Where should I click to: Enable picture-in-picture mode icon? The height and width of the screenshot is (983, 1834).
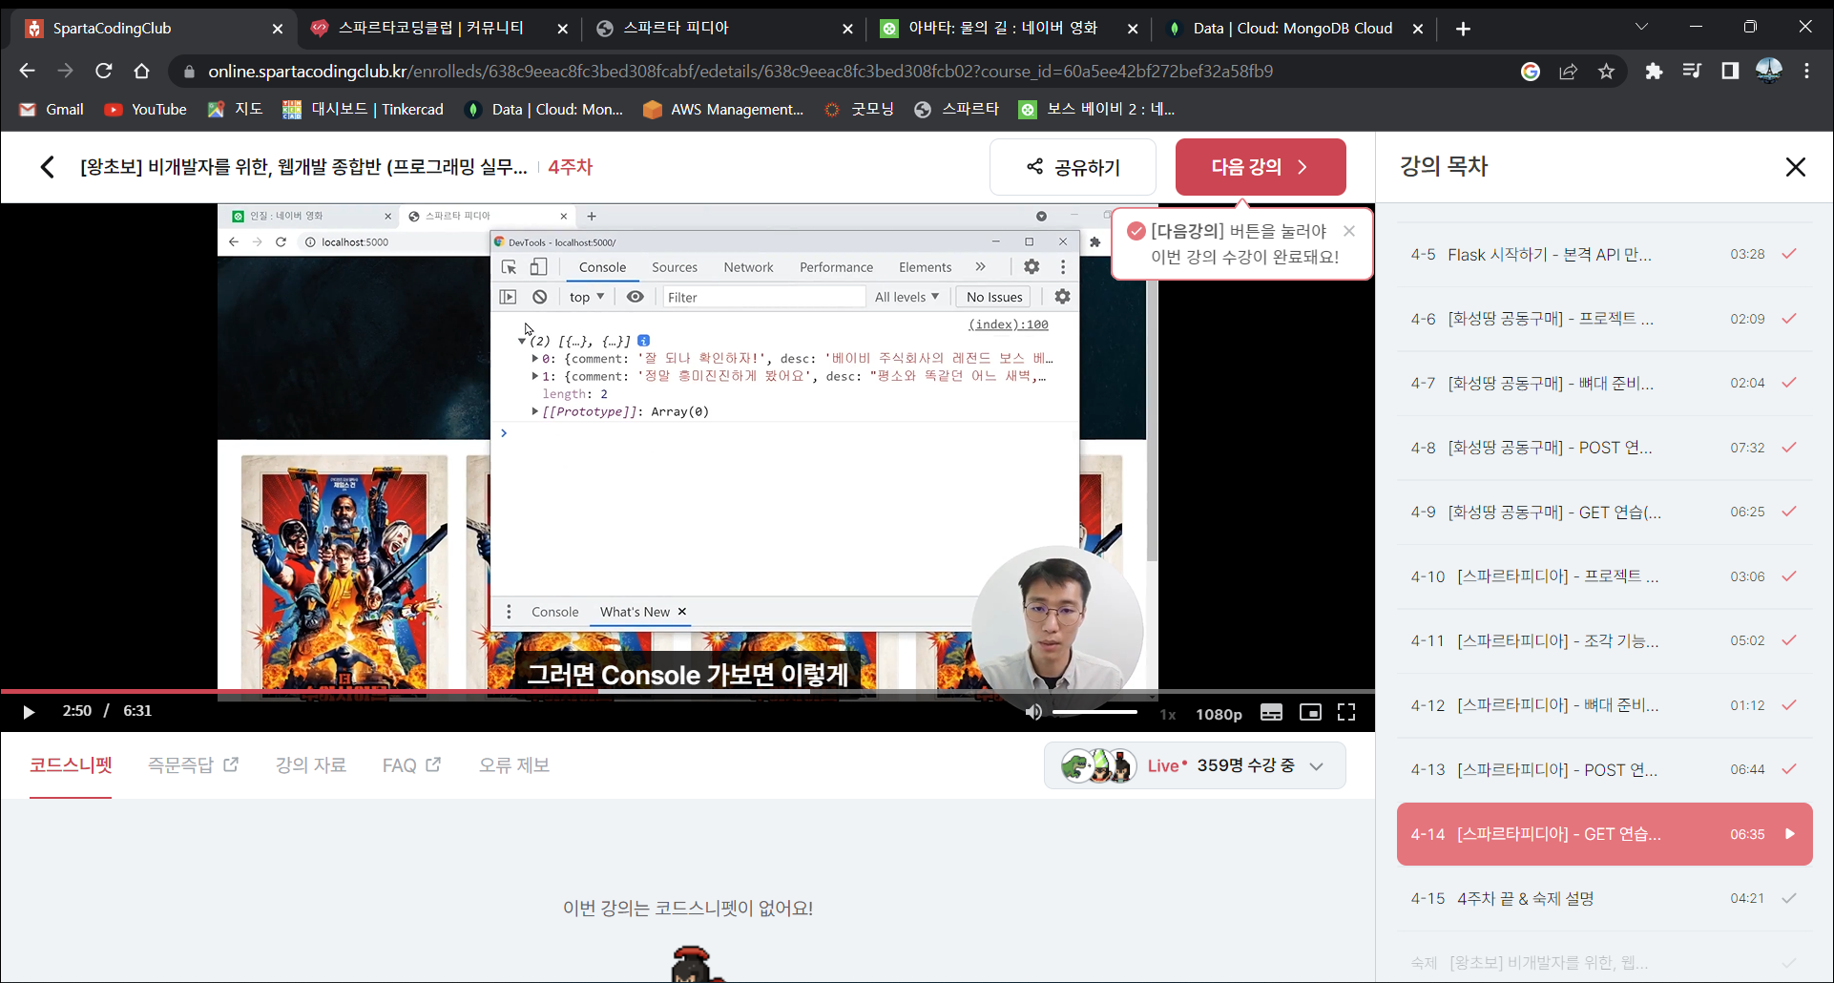coord(1310,712)
